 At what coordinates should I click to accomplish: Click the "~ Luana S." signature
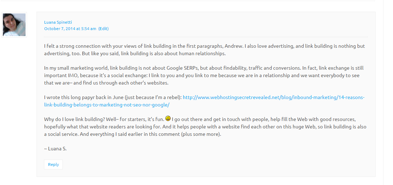pyautogui.click(x=55, y=149)
